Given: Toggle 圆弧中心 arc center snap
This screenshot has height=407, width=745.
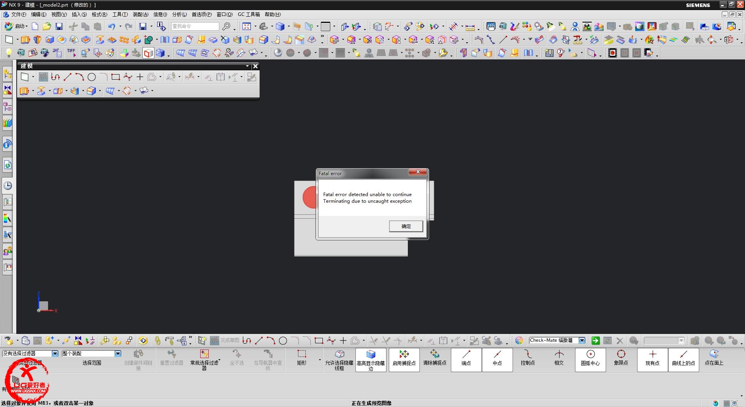Looking at the screenshot, I should (x=590, y=360).
